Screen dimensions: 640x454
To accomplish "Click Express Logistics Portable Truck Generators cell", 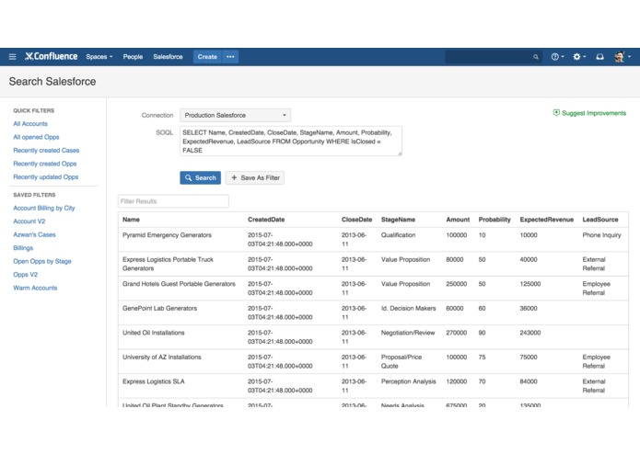I will click(168, 264).
